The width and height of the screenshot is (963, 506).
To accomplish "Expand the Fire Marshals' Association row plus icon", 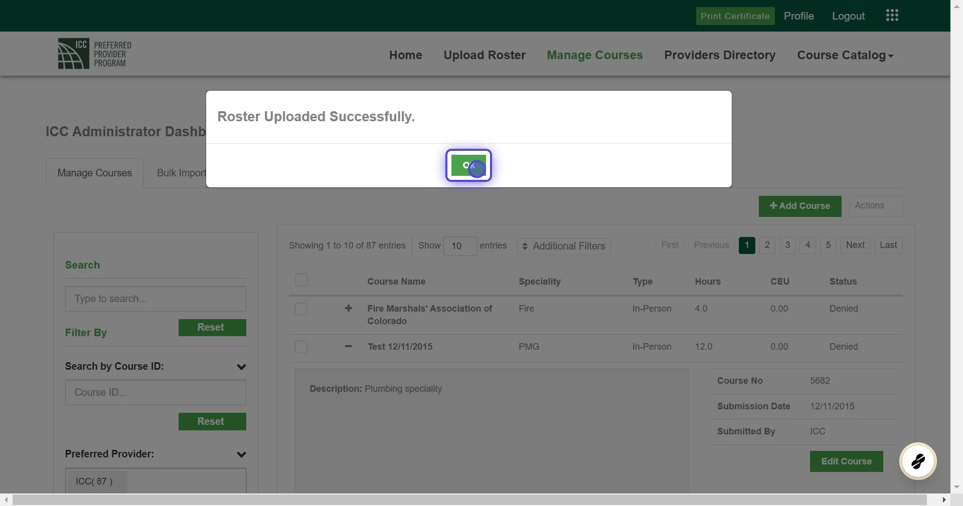I will point(349,308).
